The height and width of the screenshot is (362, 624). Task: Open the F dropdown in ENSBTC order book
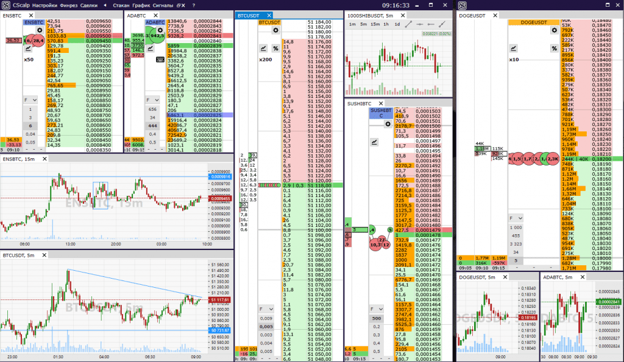(30, 100)
